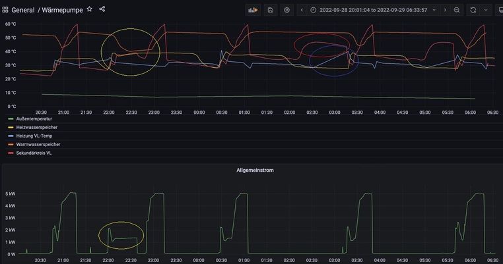
Task: Click the Add panel icon
Action: tap(253, 10)
